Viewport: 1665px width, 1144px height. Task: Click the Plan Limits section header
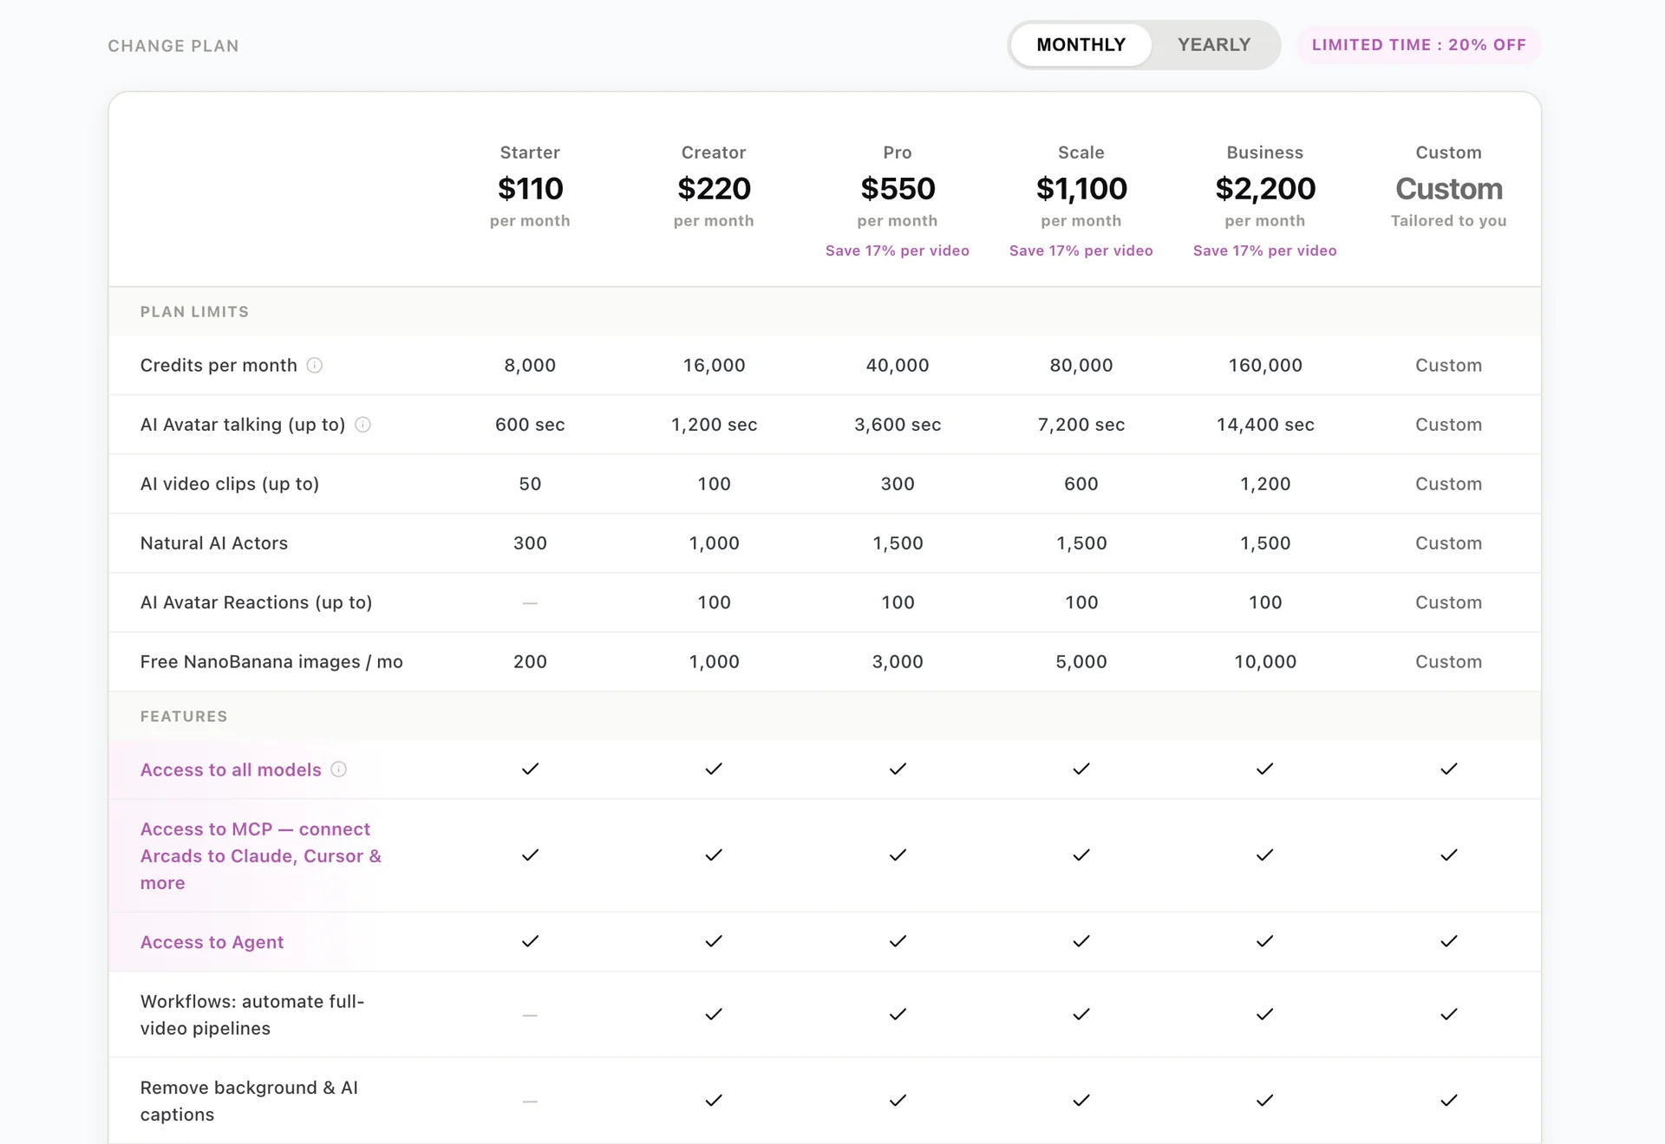point(194,312)
